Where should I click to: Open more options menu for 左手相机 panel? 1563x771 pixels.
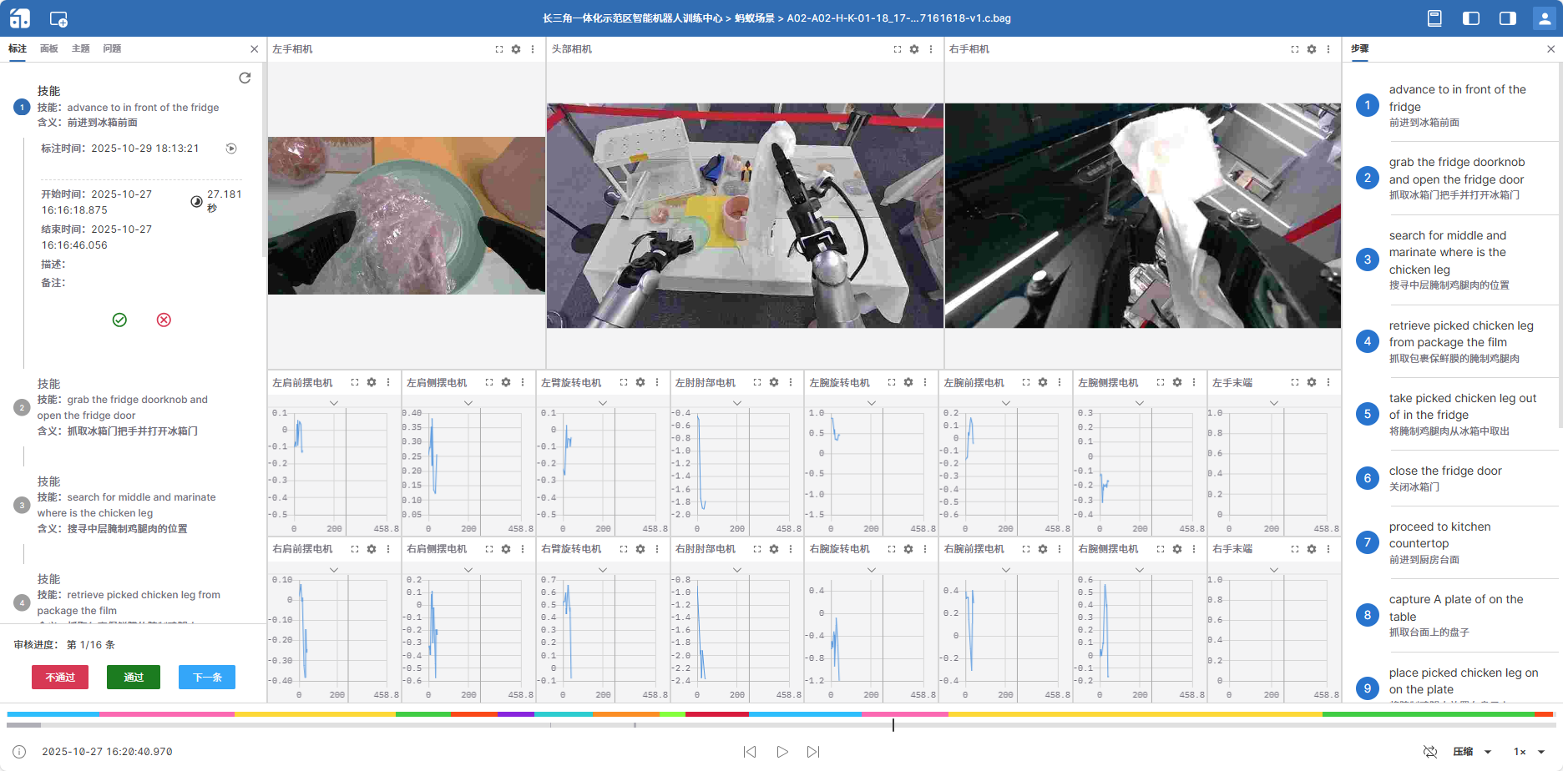(533, 49)
